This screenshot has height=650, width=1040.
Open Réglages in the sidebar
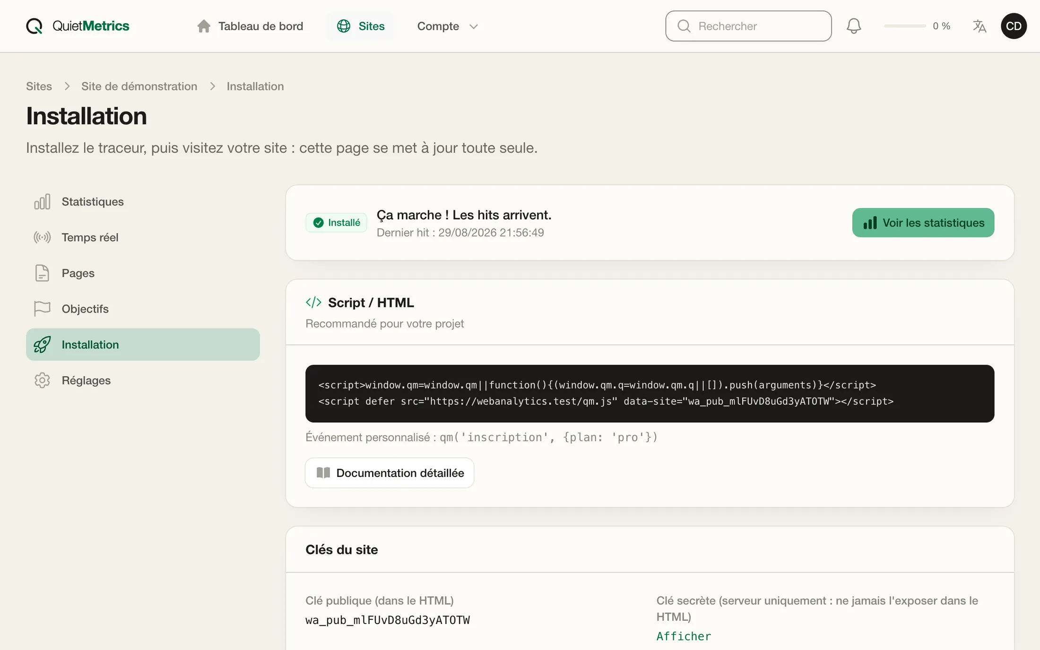click(143, 381)
